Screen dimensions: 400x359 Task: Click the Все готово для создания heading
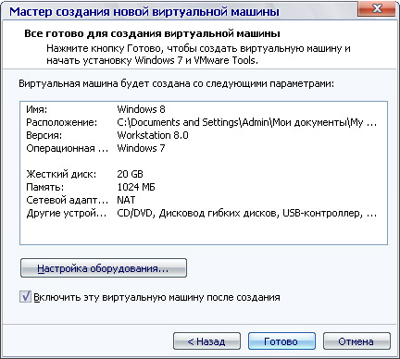click(152, 33)
